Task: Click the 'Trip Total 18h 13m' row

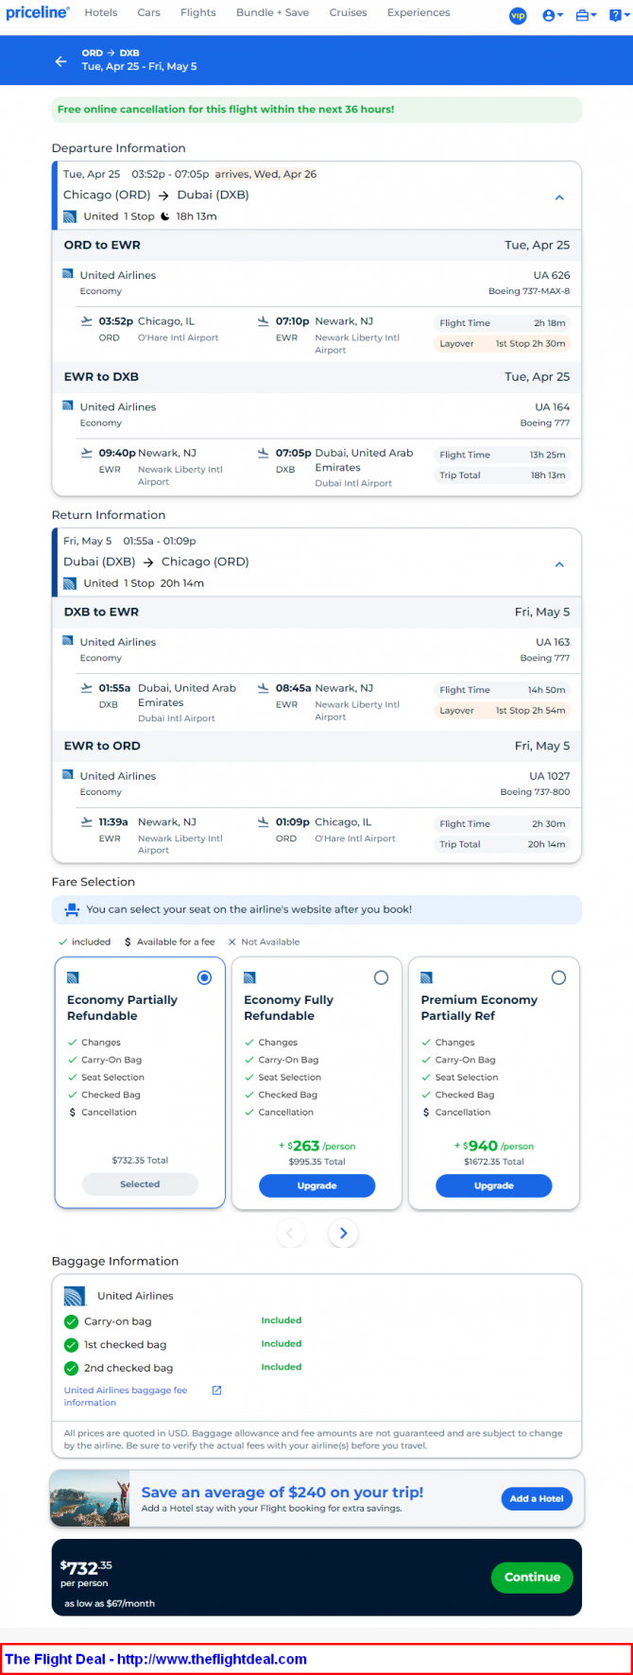Action: [502, 475]
